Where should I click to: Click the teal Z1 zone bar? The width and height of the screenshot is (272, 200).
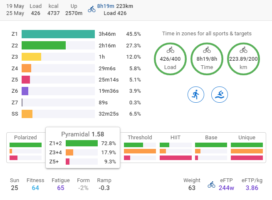[x=58, y=34]
